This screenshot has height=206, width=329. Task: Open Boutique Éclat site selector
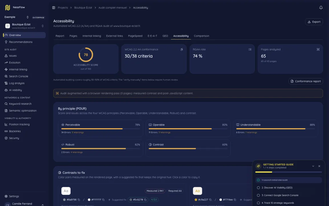pos(24,26)
